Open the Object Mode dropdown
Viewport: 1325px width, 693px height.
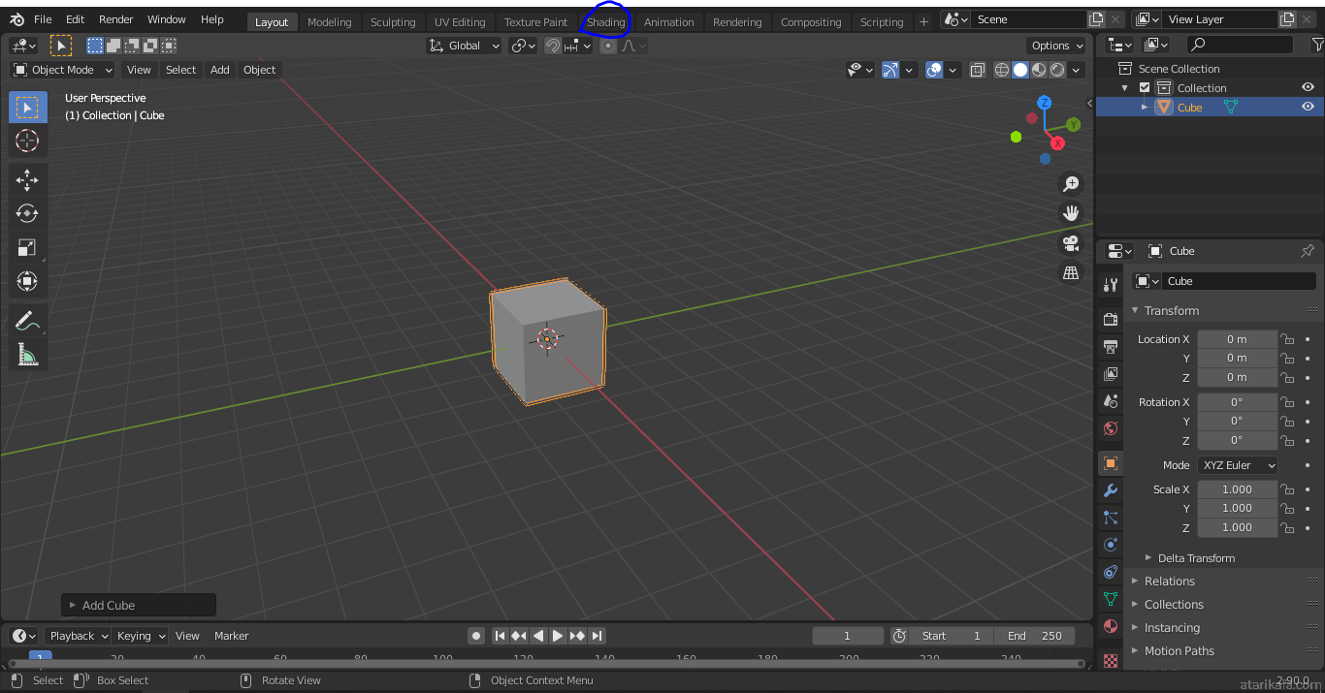click(x=63, y=70)
